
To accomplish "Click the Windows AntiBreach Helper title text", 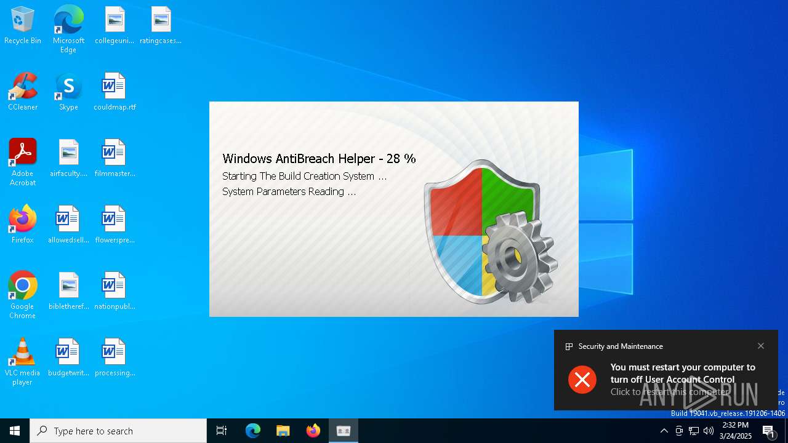I will point(319,159).
